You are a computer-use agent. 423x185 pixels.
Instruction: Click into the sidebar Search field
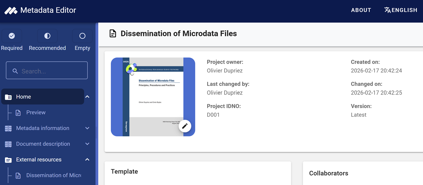pos(51,71)
